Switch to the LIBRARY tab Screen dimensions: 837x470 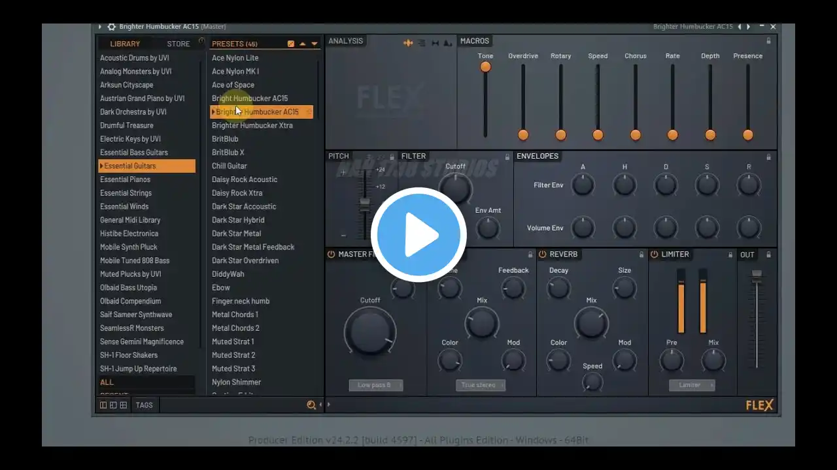(125, 44)
